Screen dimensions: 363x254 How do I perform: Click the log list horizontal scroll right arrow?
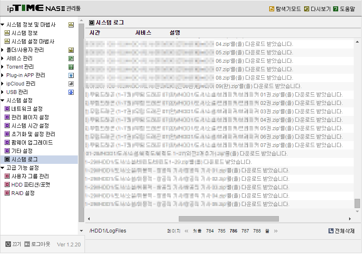coord(350,219)
